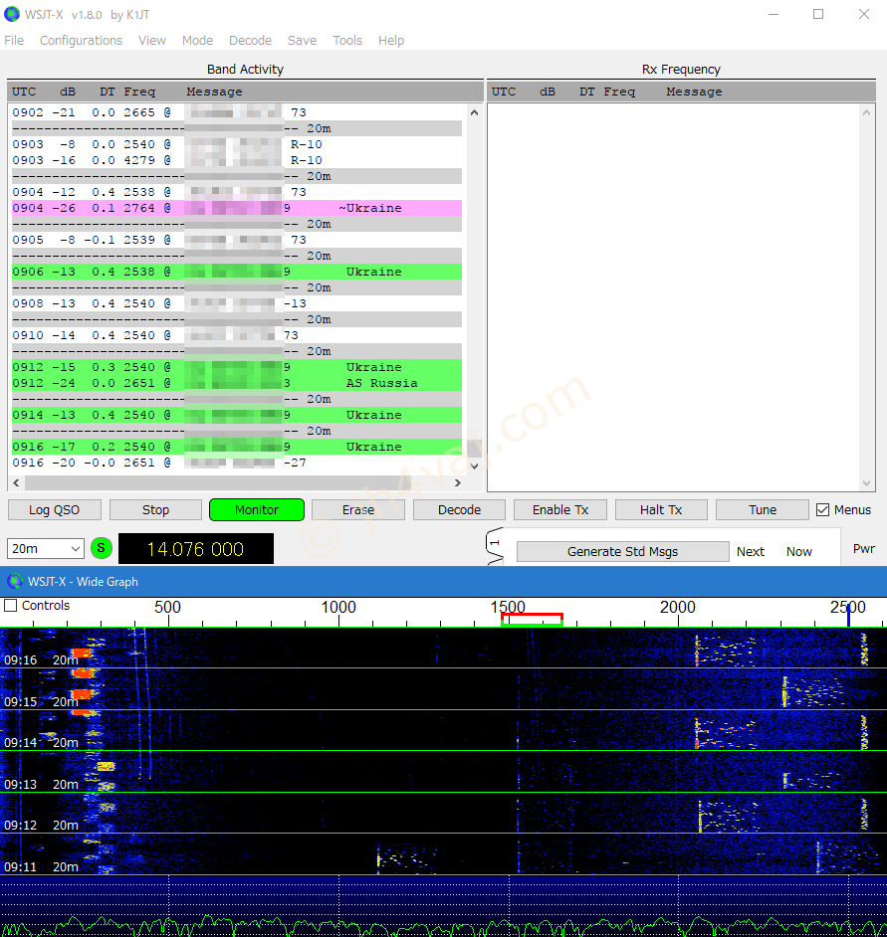The height and width of the screenshot is (937, 887).
Task: Erase the decoded messages with the Erase button
Action: [x=358, y=509]
